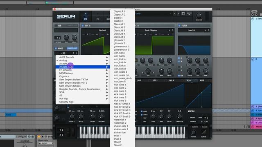Click the B Delay return track icon
Image resolution: width=262 pixels, height=147 pixels.
click(253, 122)
